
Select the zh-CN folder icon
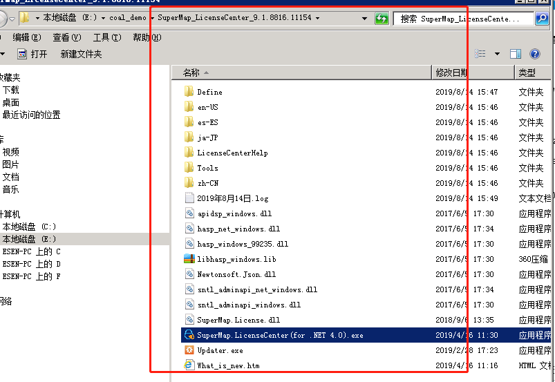[189, 183]
